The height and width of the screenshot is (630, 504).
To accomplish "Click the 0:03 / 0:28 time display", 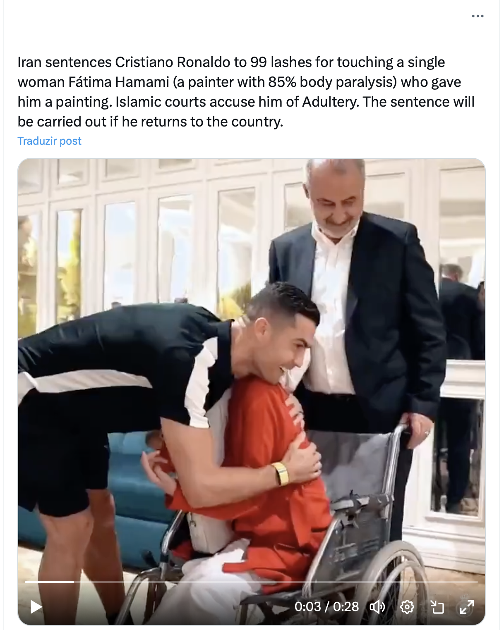I will coord(326,606).
